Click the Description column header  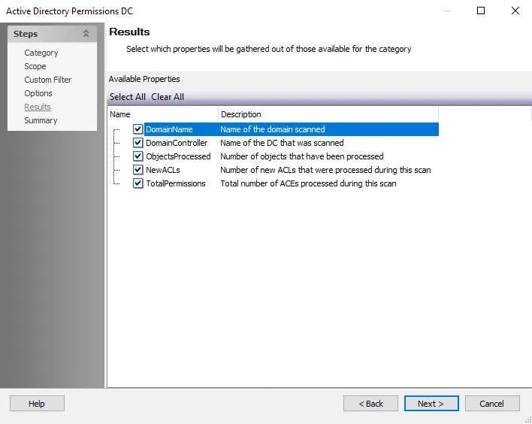tap(328, 114)
